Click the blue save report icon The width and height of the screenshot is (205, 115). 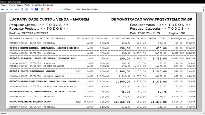(x=36, y=9)
